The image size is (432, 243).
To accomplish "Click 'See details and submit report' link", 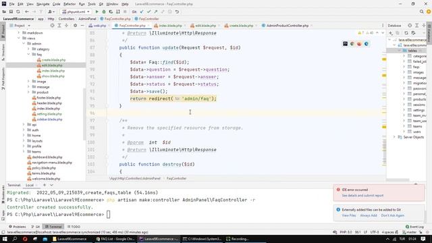I will [362, 195].
